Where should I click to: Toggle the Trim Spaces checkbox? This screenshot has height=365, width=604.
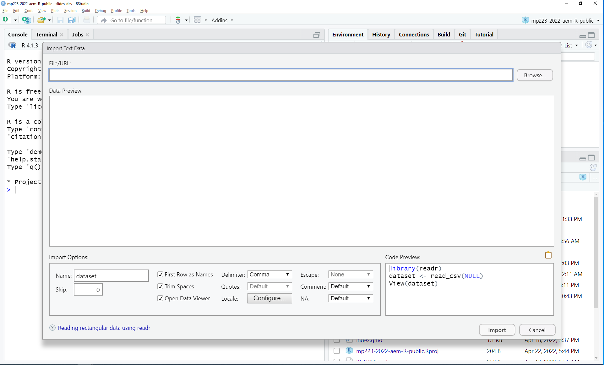point(160,286)
